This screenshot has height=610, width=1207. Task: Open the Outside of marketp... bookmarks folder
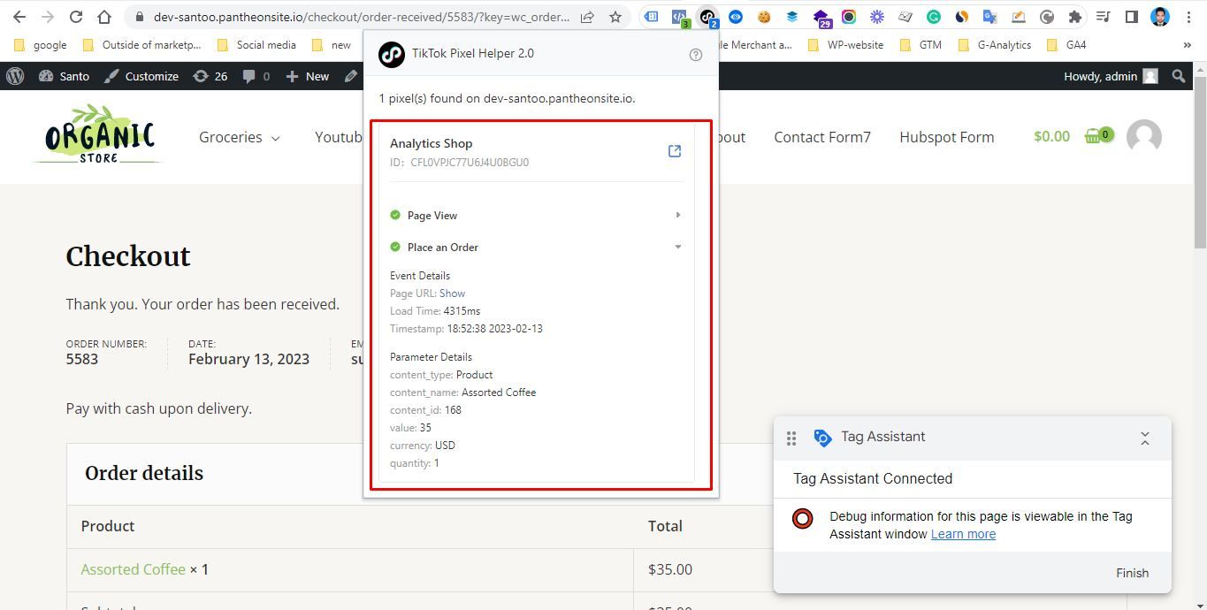(141, 45)
